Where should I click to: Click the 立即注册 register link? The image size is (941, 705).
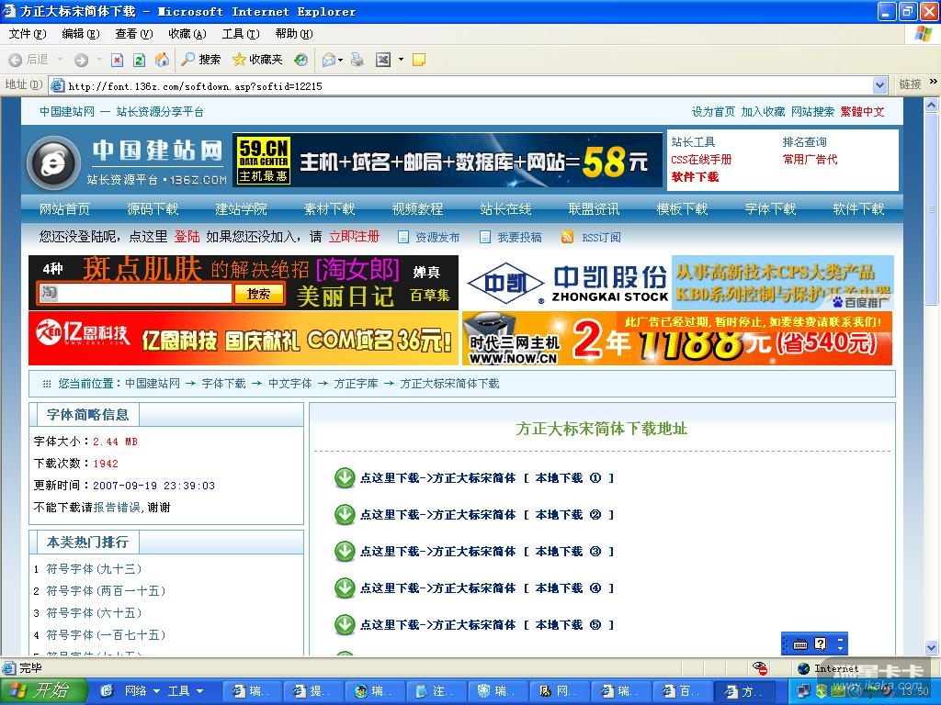click(354, 237)
